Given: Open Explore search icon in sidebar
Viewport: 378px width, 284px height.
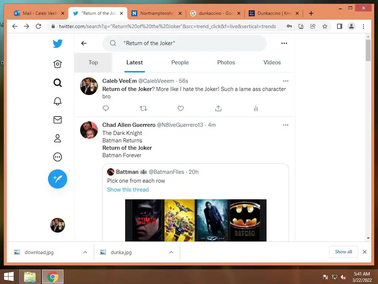Looking at the screenshot, I should point(57,83).
